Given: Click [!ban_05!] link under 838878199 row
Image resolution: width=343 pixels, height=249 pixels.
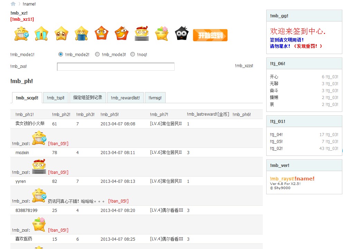Looking at the screenshot, I should coord(58,230).
